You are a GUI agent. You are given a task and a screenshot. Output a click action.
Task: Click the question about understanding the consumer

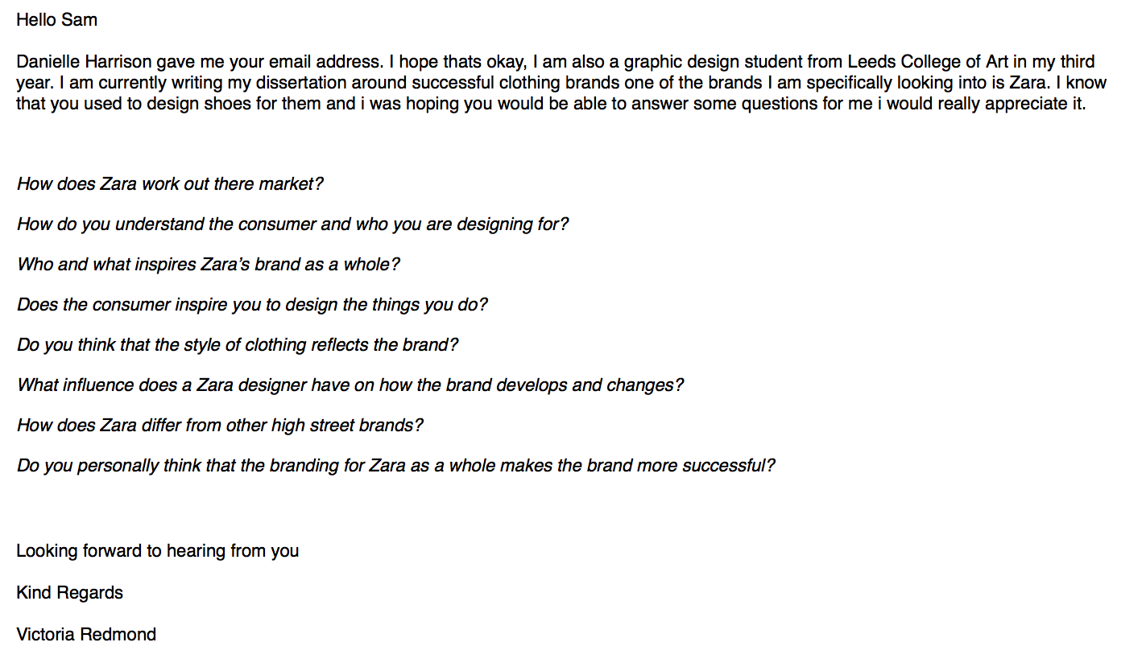tap(292, 224)
